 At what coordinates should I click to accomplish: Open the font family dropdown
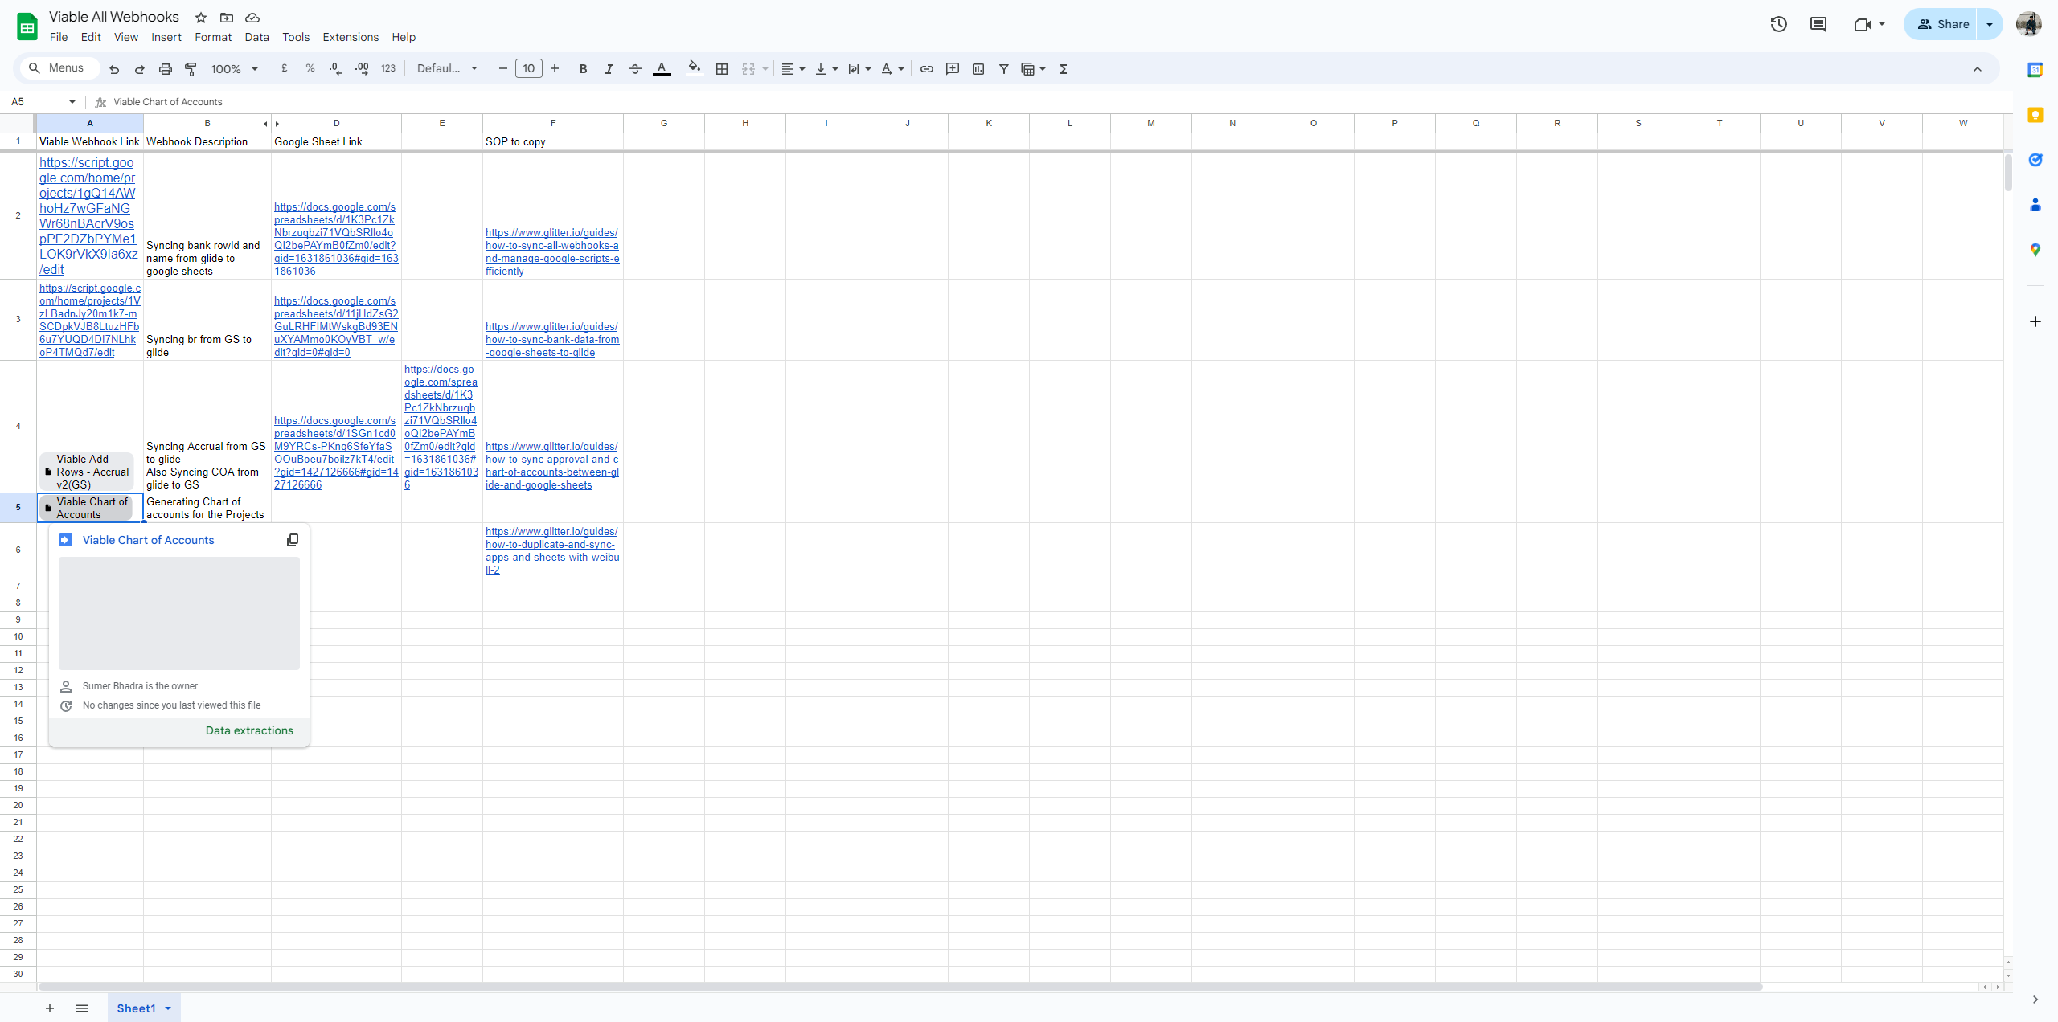(447, 69)
